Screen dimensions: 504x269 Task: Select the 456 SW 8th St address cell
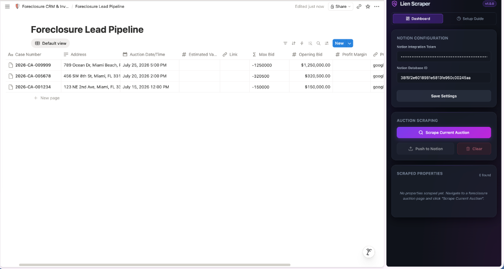[91, 76]
